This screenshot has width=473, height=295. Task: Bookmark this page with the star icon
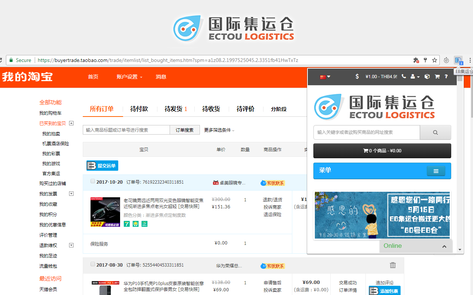pos(435,60)
